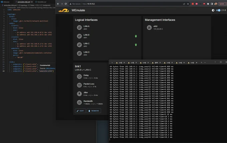Click the Management Interfaces heading
227x143 pixels.
tap(160, 20)
